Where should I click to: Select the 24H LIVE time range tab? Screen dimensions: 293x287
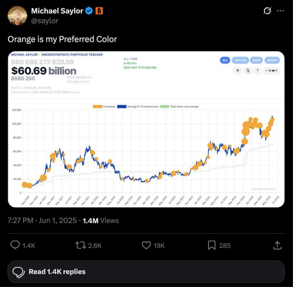pos(240,60)
